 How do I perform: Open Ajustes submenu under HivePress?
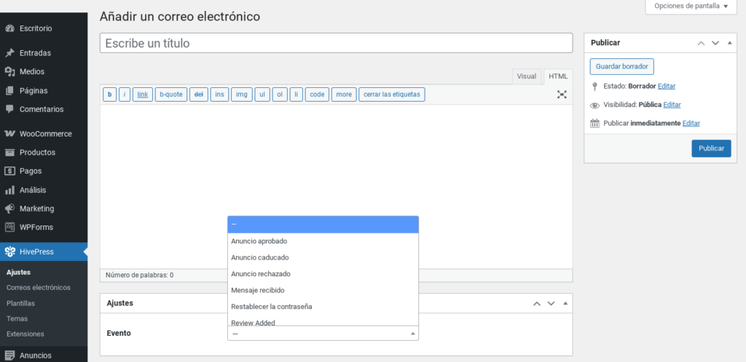[18, 273]
